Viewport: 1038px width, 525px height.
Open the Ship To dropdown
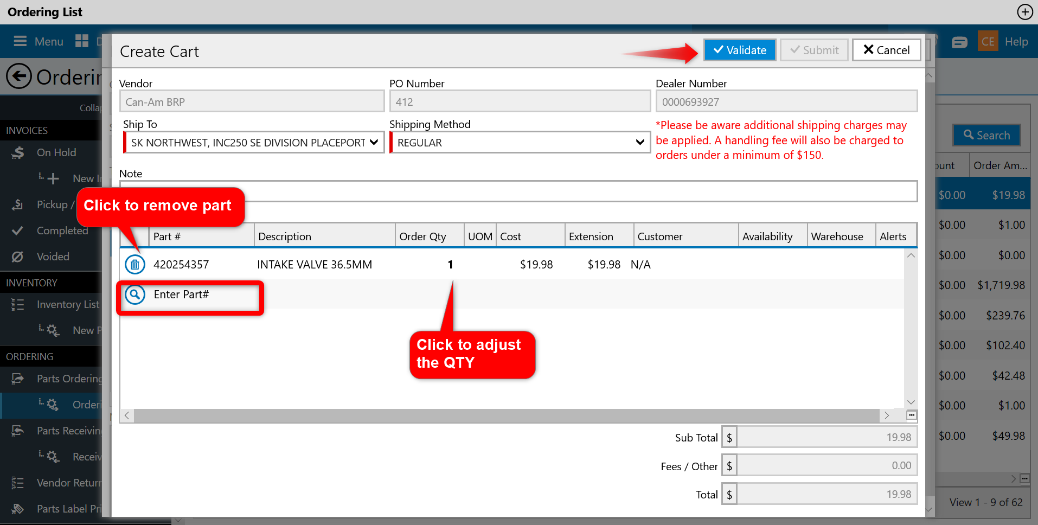[254, 143]
